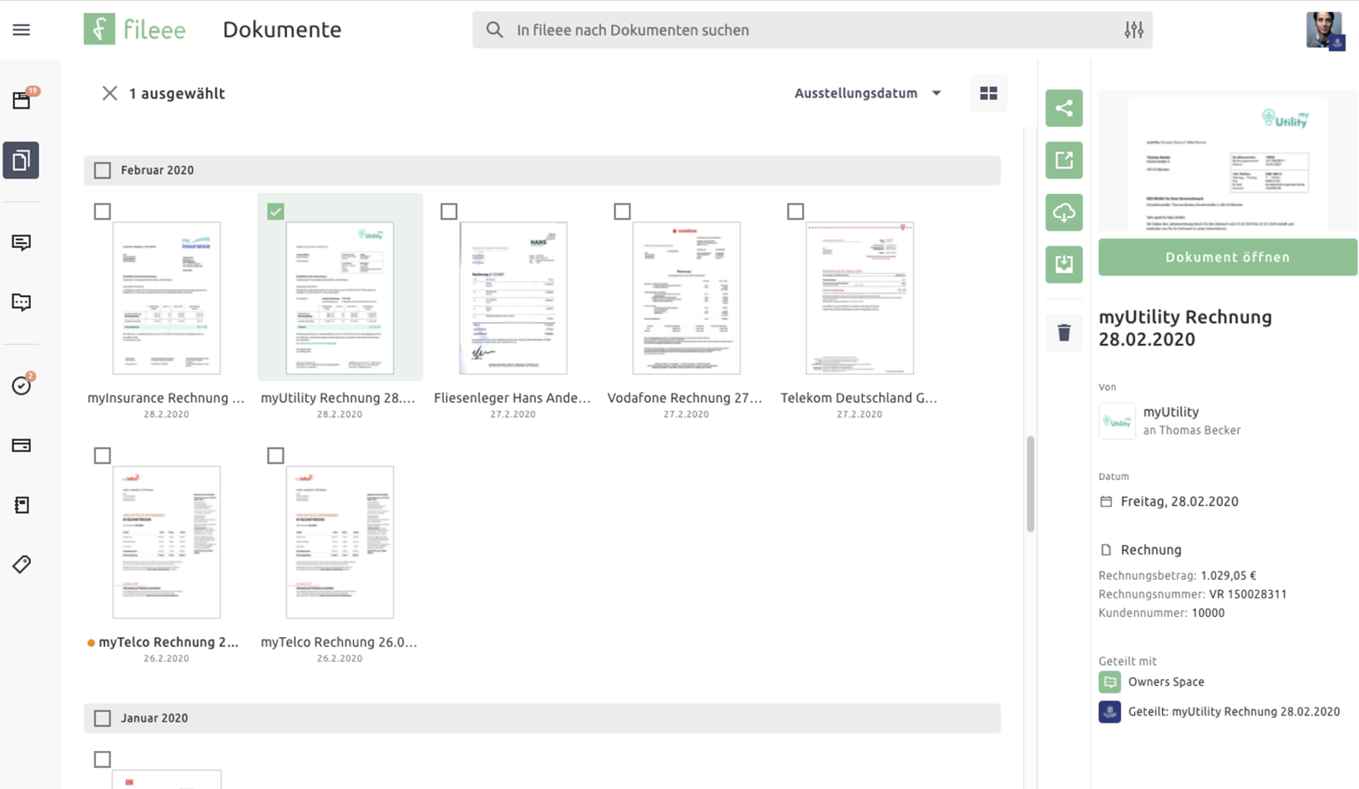Open the conversations chat icon in sidebar
The height and width of the screenshot is (789, 1359).
[21, 302]
